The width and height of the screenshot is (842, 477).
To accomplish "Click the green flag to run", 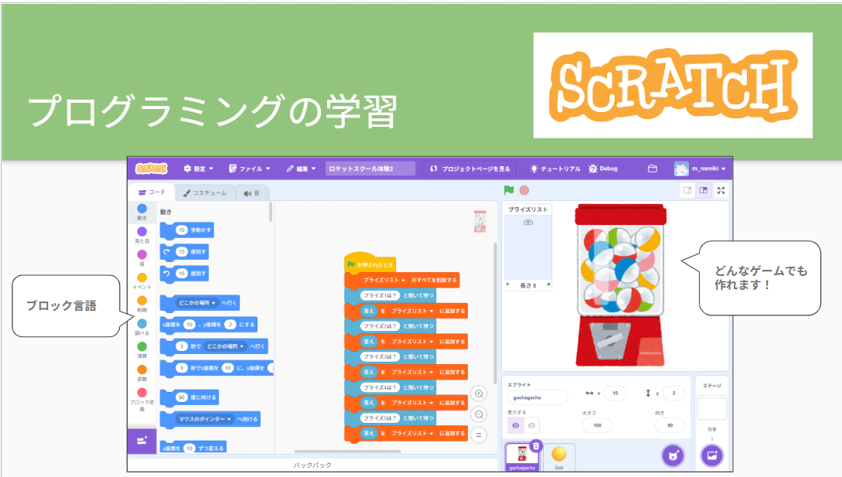I will point(509,190).
